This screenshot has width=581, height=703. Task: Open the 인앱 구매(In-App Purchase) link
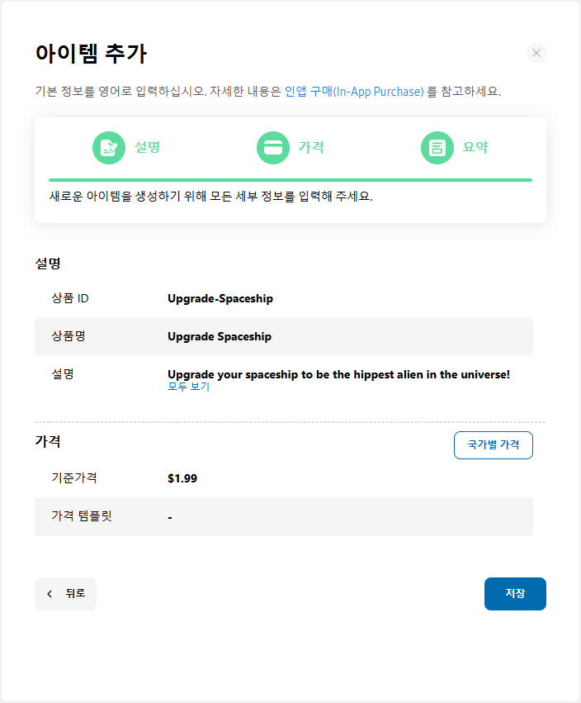354,92
